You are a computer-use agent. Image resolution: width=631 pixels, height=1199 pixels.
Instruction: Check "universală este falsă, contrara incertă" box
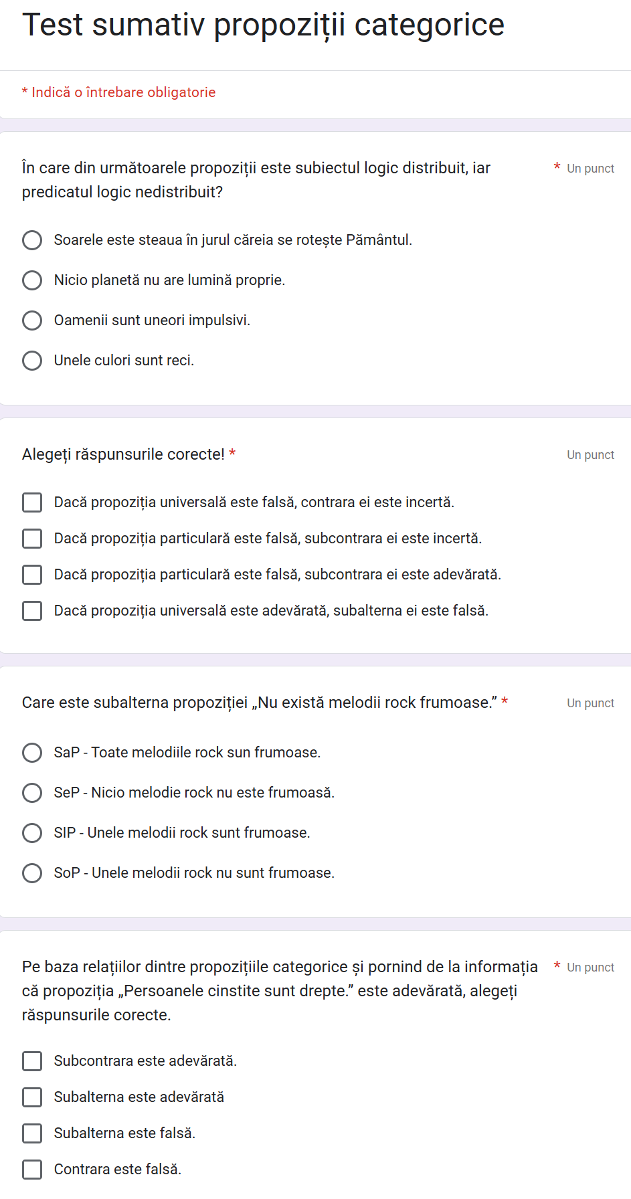(x=32, y=502)
